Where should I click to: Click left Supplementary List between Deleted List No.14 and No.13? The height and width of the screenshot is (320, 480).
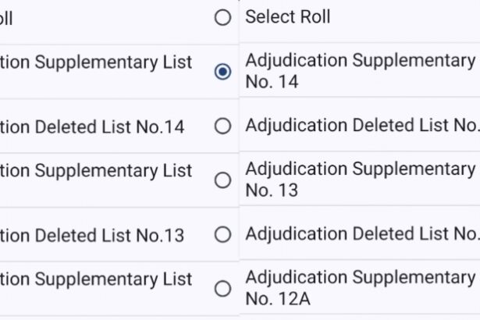(95, 170)
